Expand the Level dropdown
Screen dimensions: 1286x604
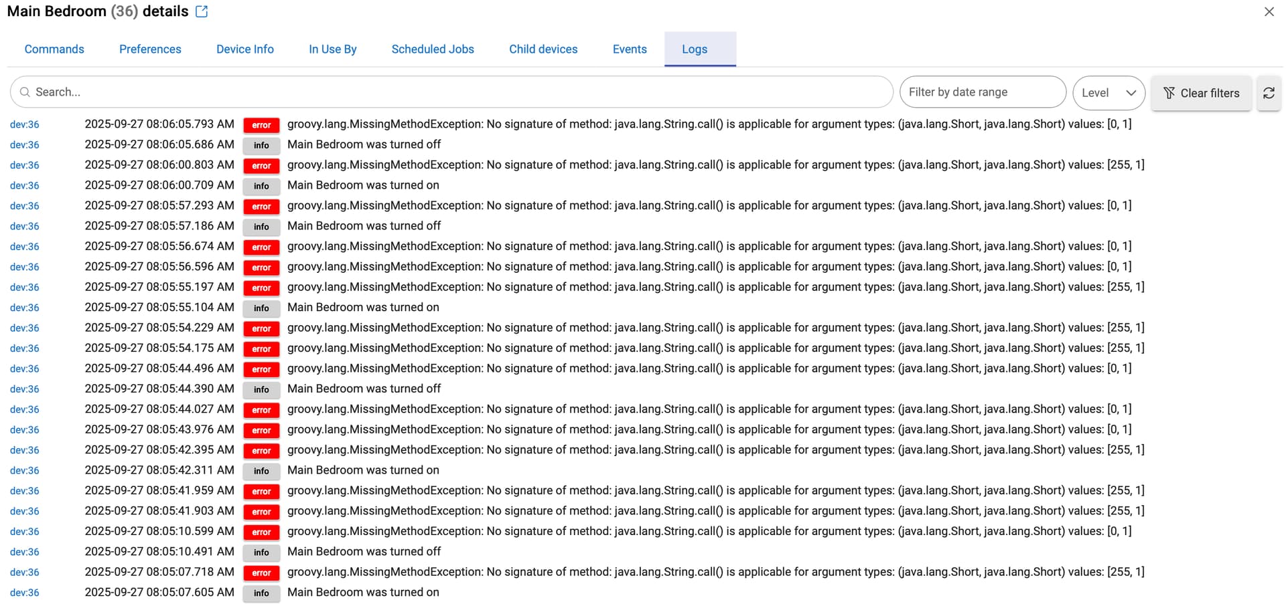point(1109,93)
